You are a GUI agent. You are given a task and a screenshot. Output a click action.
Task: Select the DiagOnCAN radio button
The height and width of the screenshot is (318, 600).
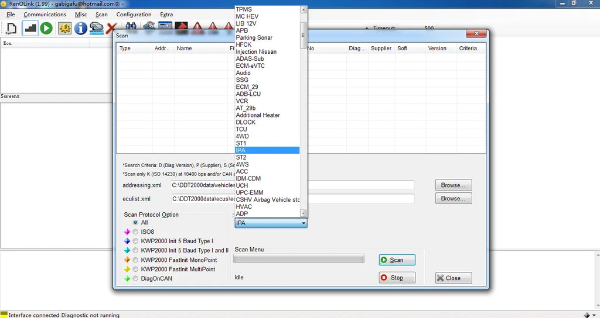click(x=135, y=279)
